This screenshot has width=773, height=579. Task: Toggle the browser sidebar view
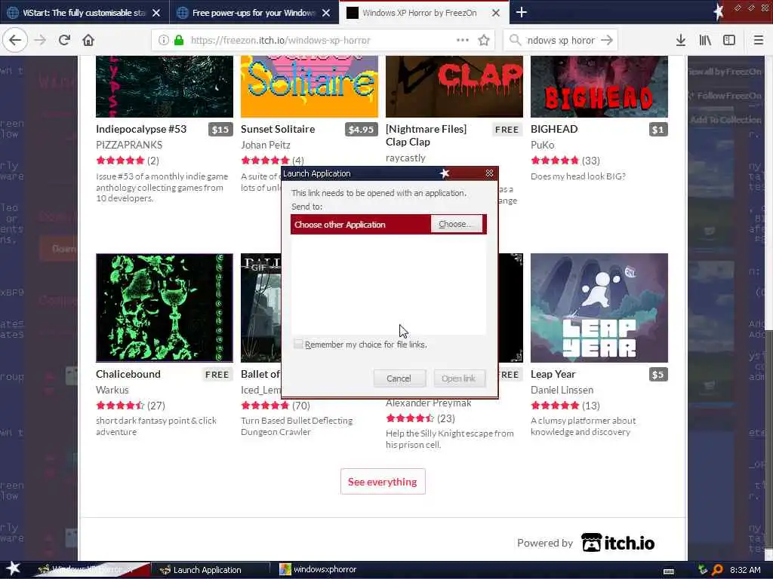click(729, 41)
